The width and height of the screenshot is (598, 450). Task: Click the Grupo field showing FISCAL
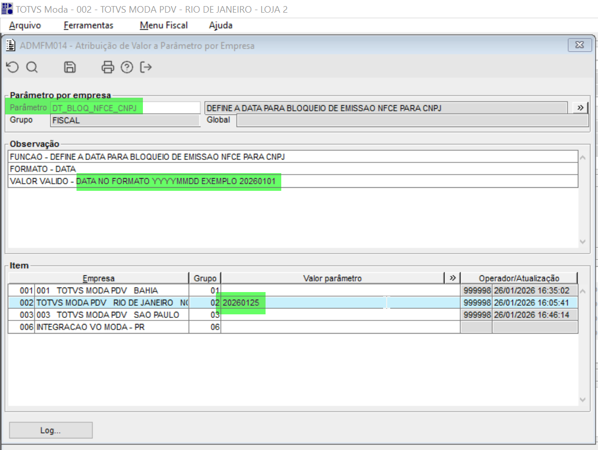click(125, 120)
